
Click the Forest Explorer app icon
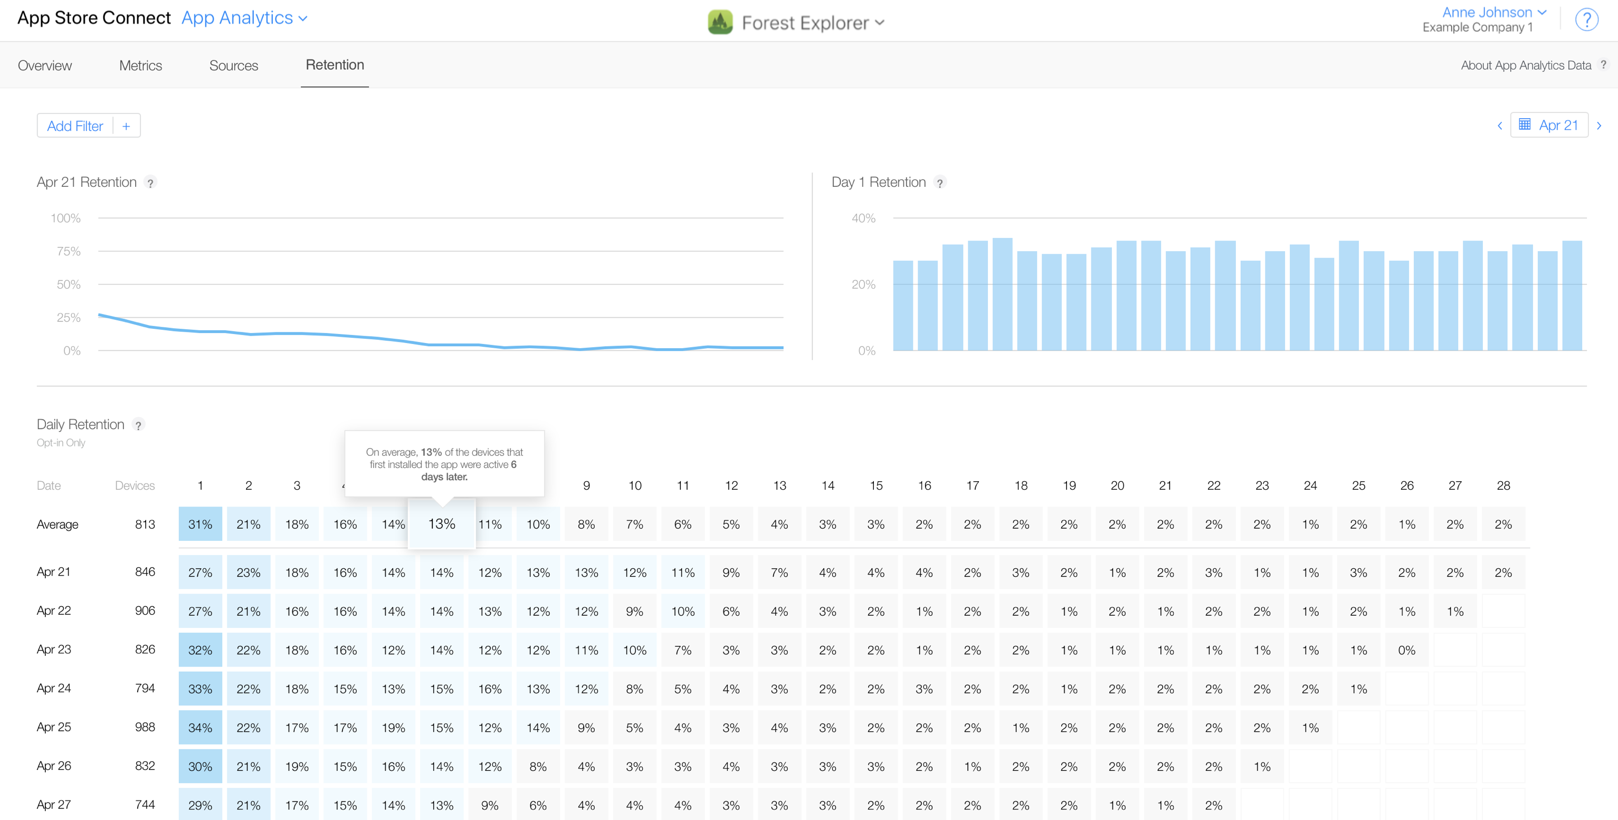coord(720,23)
